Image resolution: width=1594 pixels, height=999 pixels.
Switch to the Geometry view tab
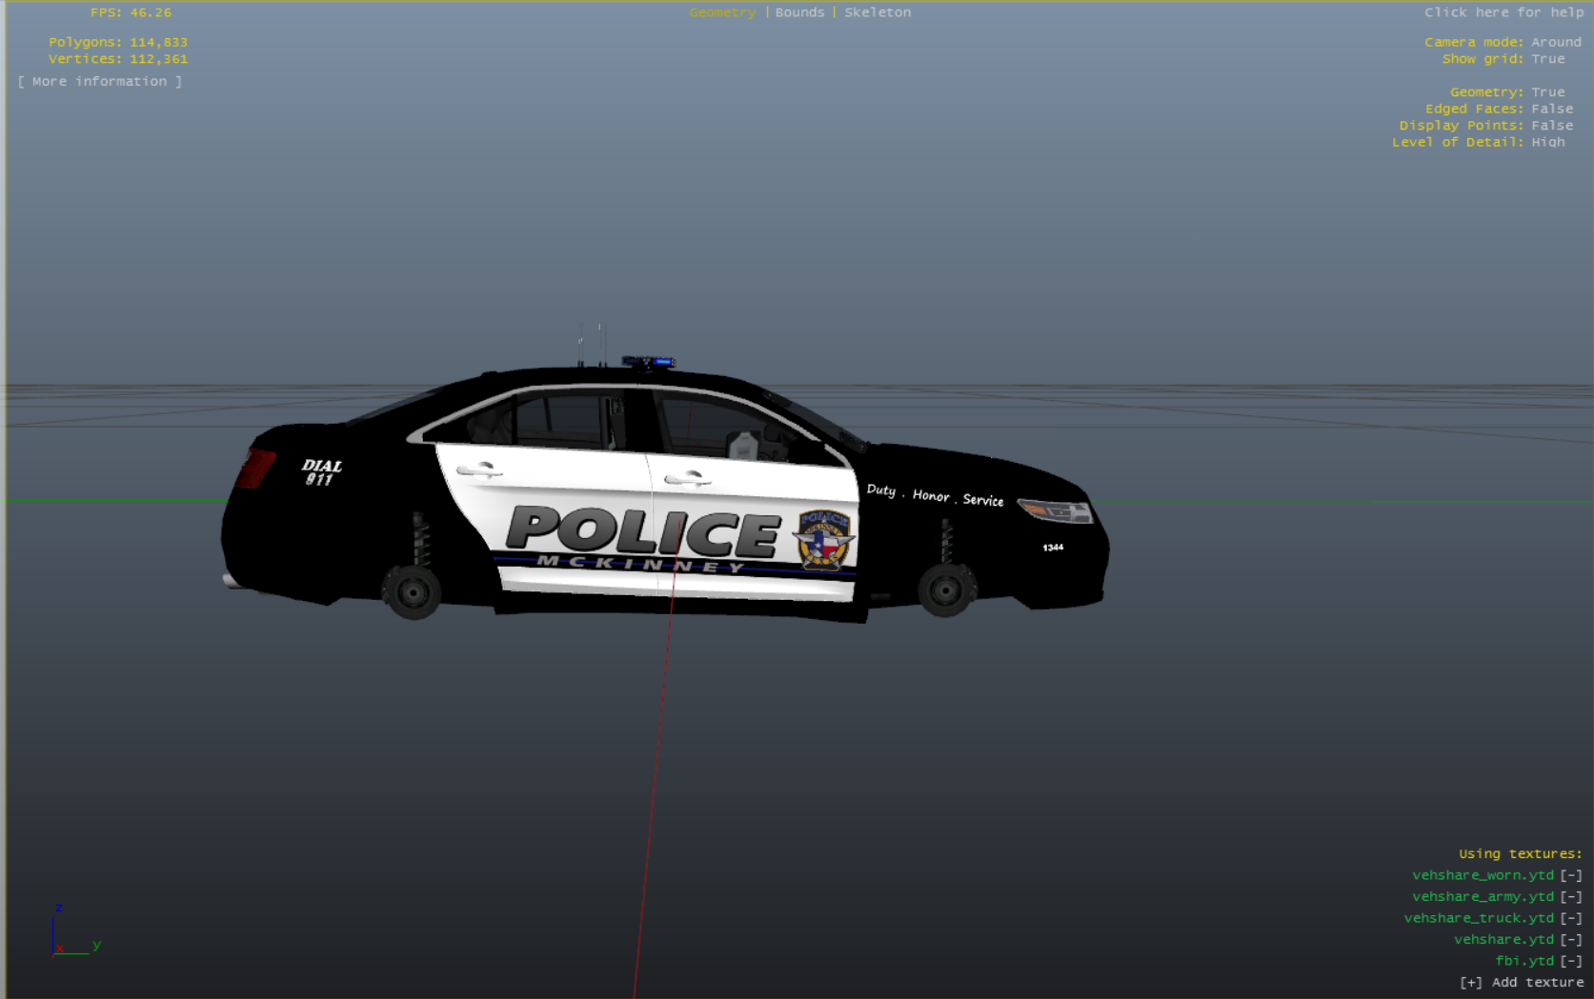[x=722, y=12]
